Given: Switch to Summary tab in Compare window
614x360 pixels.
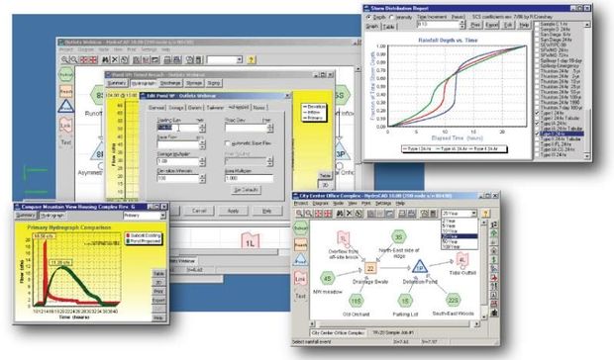Looking at the screenshot, I should [x=26, y=216].
